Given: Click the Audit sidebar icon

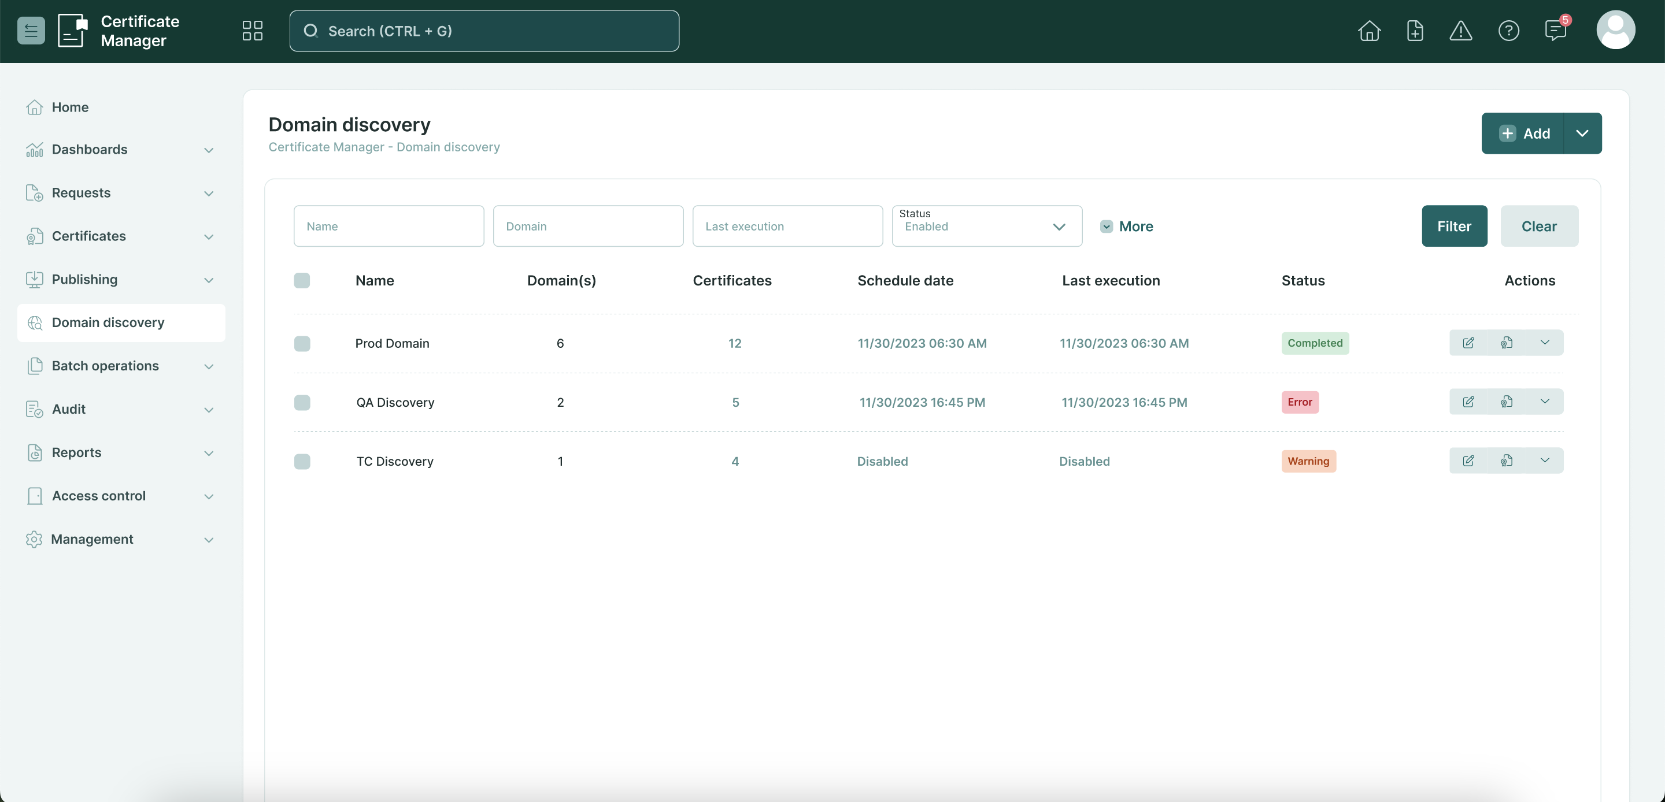Looking at the screenshot, I should (34, 409).
